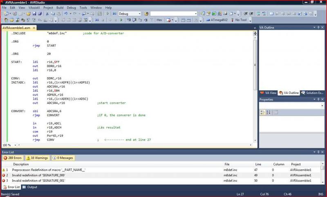Click the Step Over debug icon
Screen dimensions: 327x197
(x=134, y=20)
